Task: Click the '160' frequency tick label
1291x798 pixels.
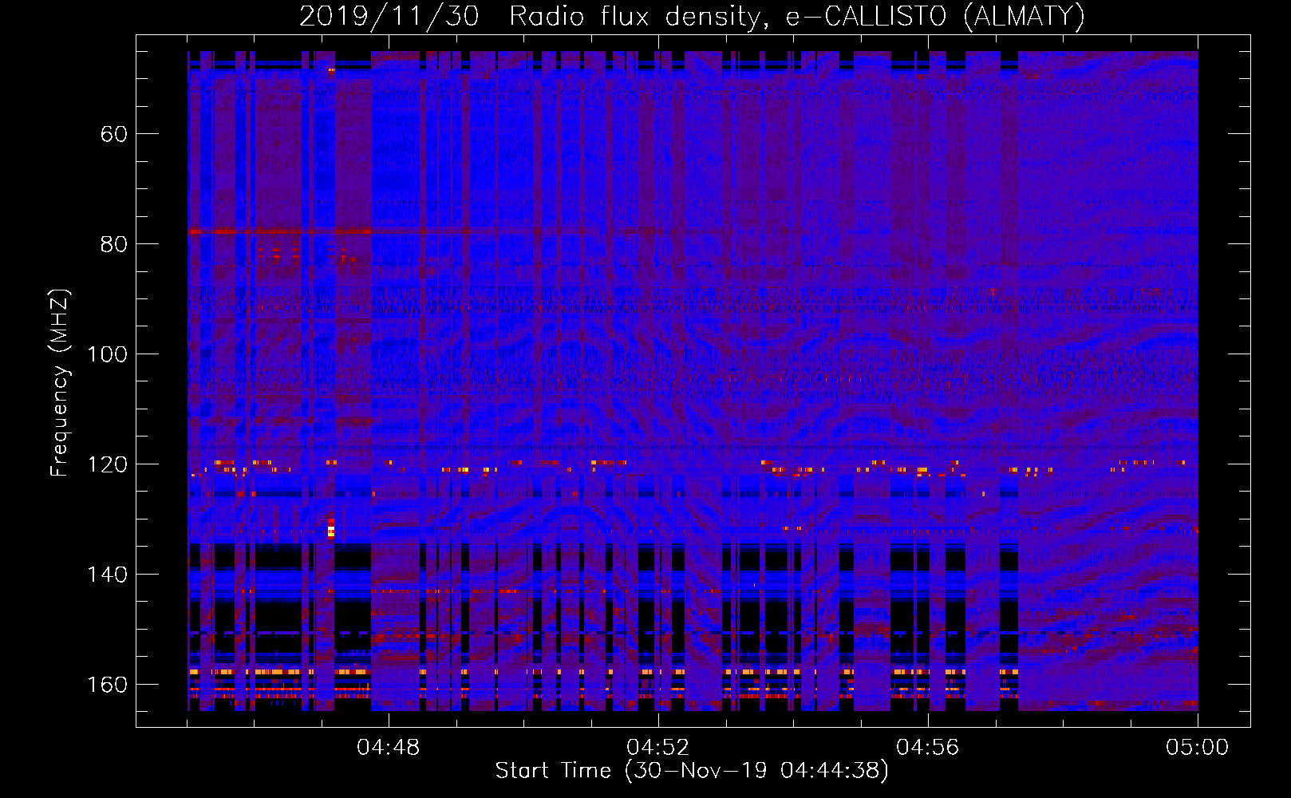Action: [108, 684]
